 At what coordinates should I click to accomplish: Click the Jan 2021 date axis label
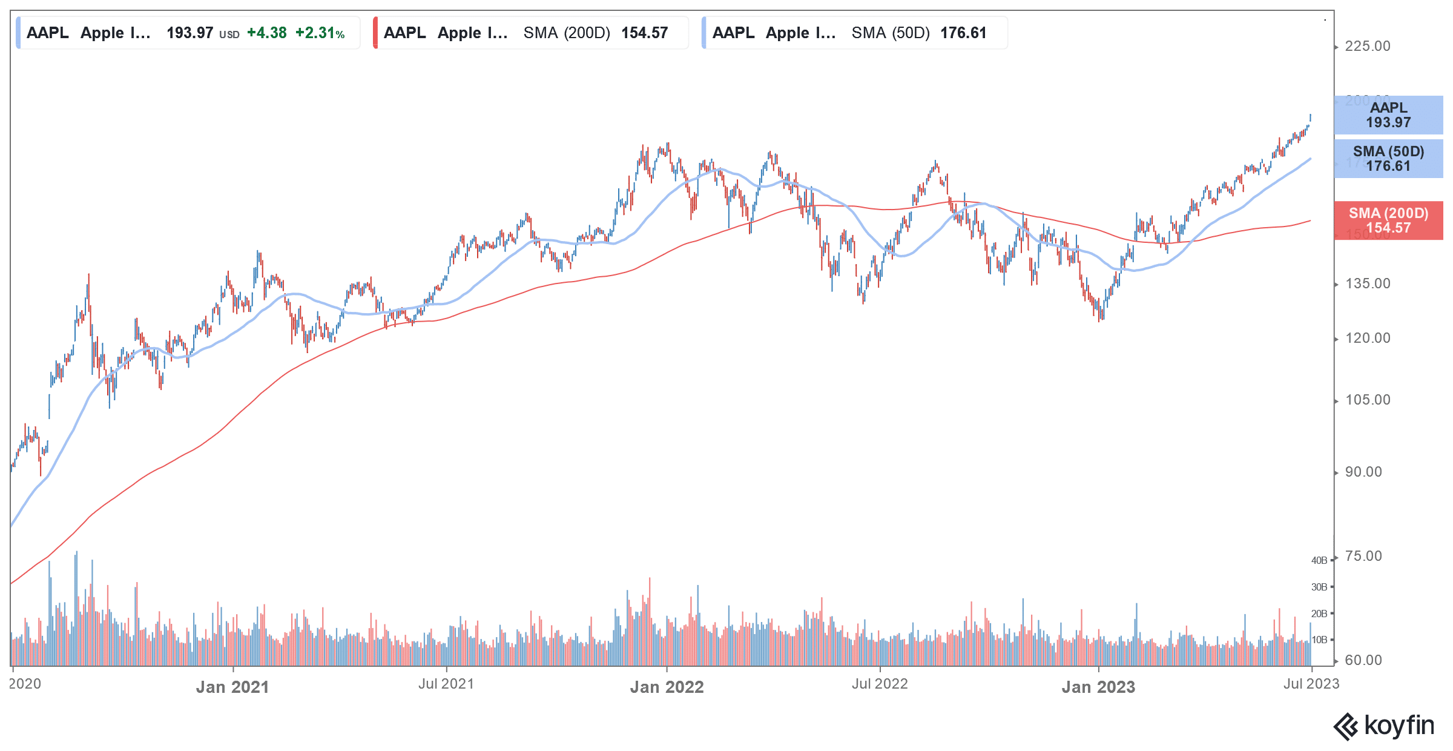coord(232,687)
